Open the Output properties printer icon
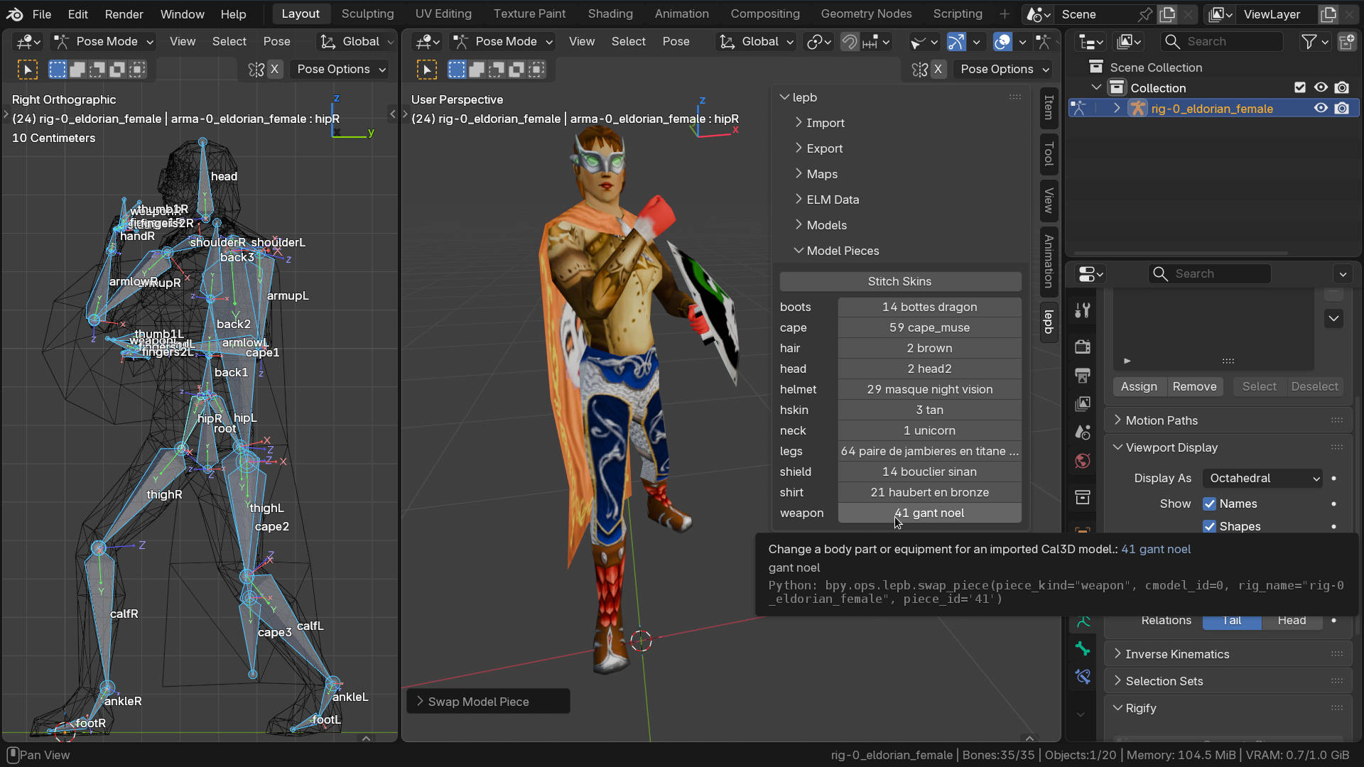Viewport: 1364px width, 767px height. [1083, 375]
